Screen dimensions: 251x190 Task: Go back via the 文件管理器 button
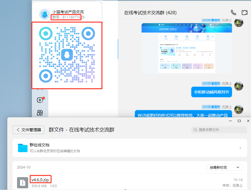click(x=28, y=130)
